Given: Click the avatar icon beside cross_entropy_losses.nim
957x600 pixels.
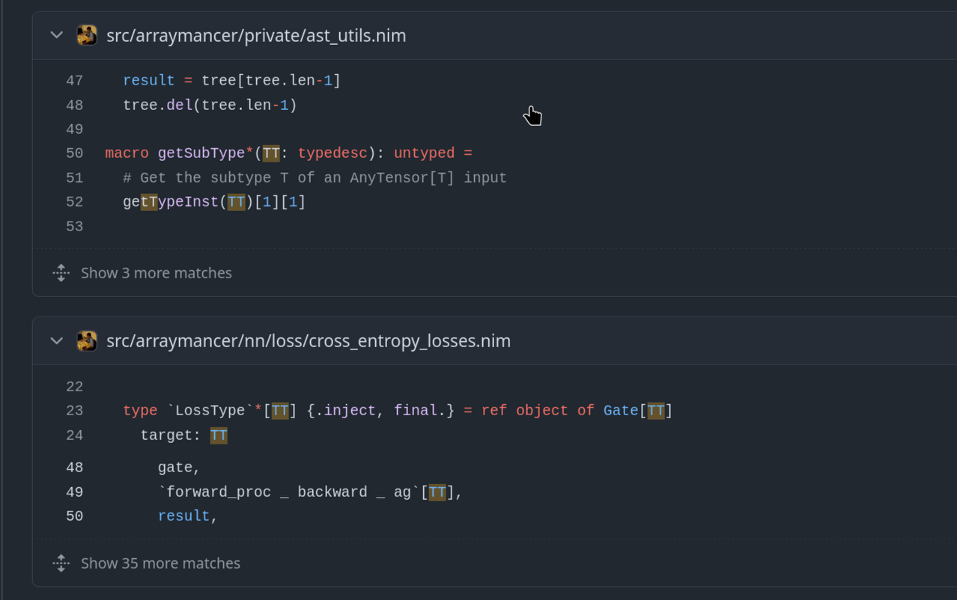Looking at the screenshot, I should point(87,341).
